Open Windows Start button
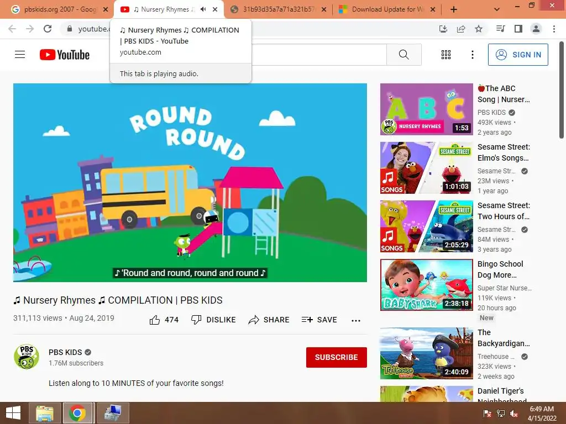This screenshot has height=424, width=566. [13, 413]
